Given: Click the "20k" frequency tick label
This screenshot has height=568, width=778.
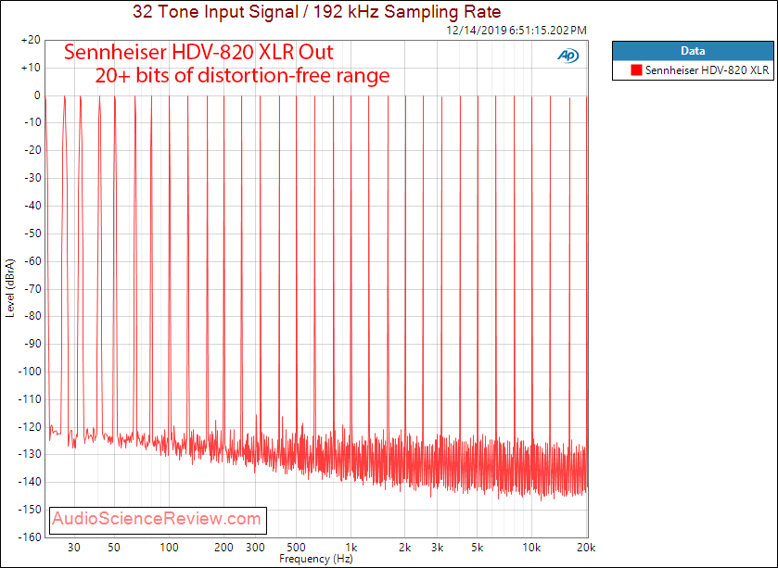Looking at the screenshot, I should pos(586,548).
